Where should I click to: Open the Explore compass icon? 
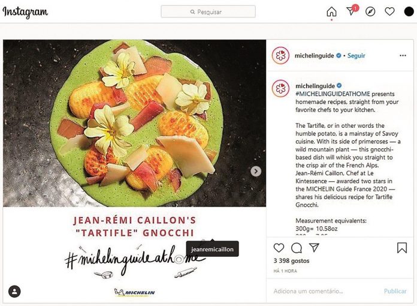coord(370,12)
